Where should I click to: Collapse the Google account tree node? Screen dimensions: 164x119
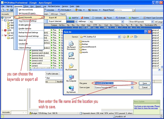tap(2, 20)
